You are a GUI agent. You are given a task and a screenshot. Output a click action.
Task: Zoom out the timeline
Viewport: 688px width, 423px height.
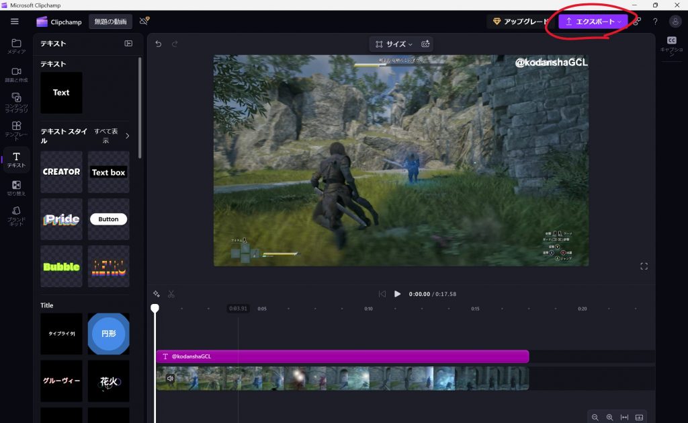[x=595, y=418]
